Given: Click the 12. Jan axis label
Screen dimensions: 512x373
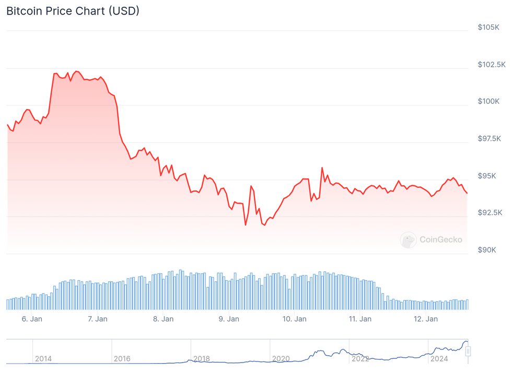Looking at the screenshot, I should pyautogui.click(x=425, y=319).
